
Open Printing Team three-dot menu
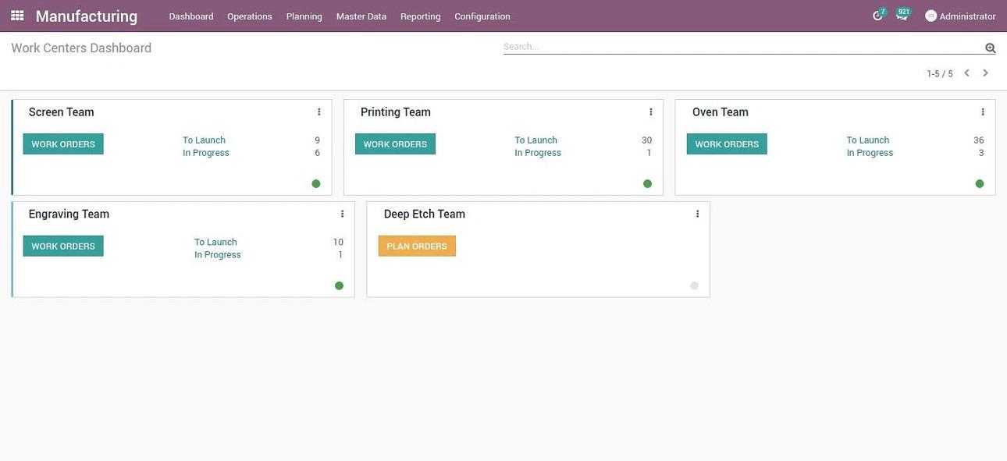650,112
